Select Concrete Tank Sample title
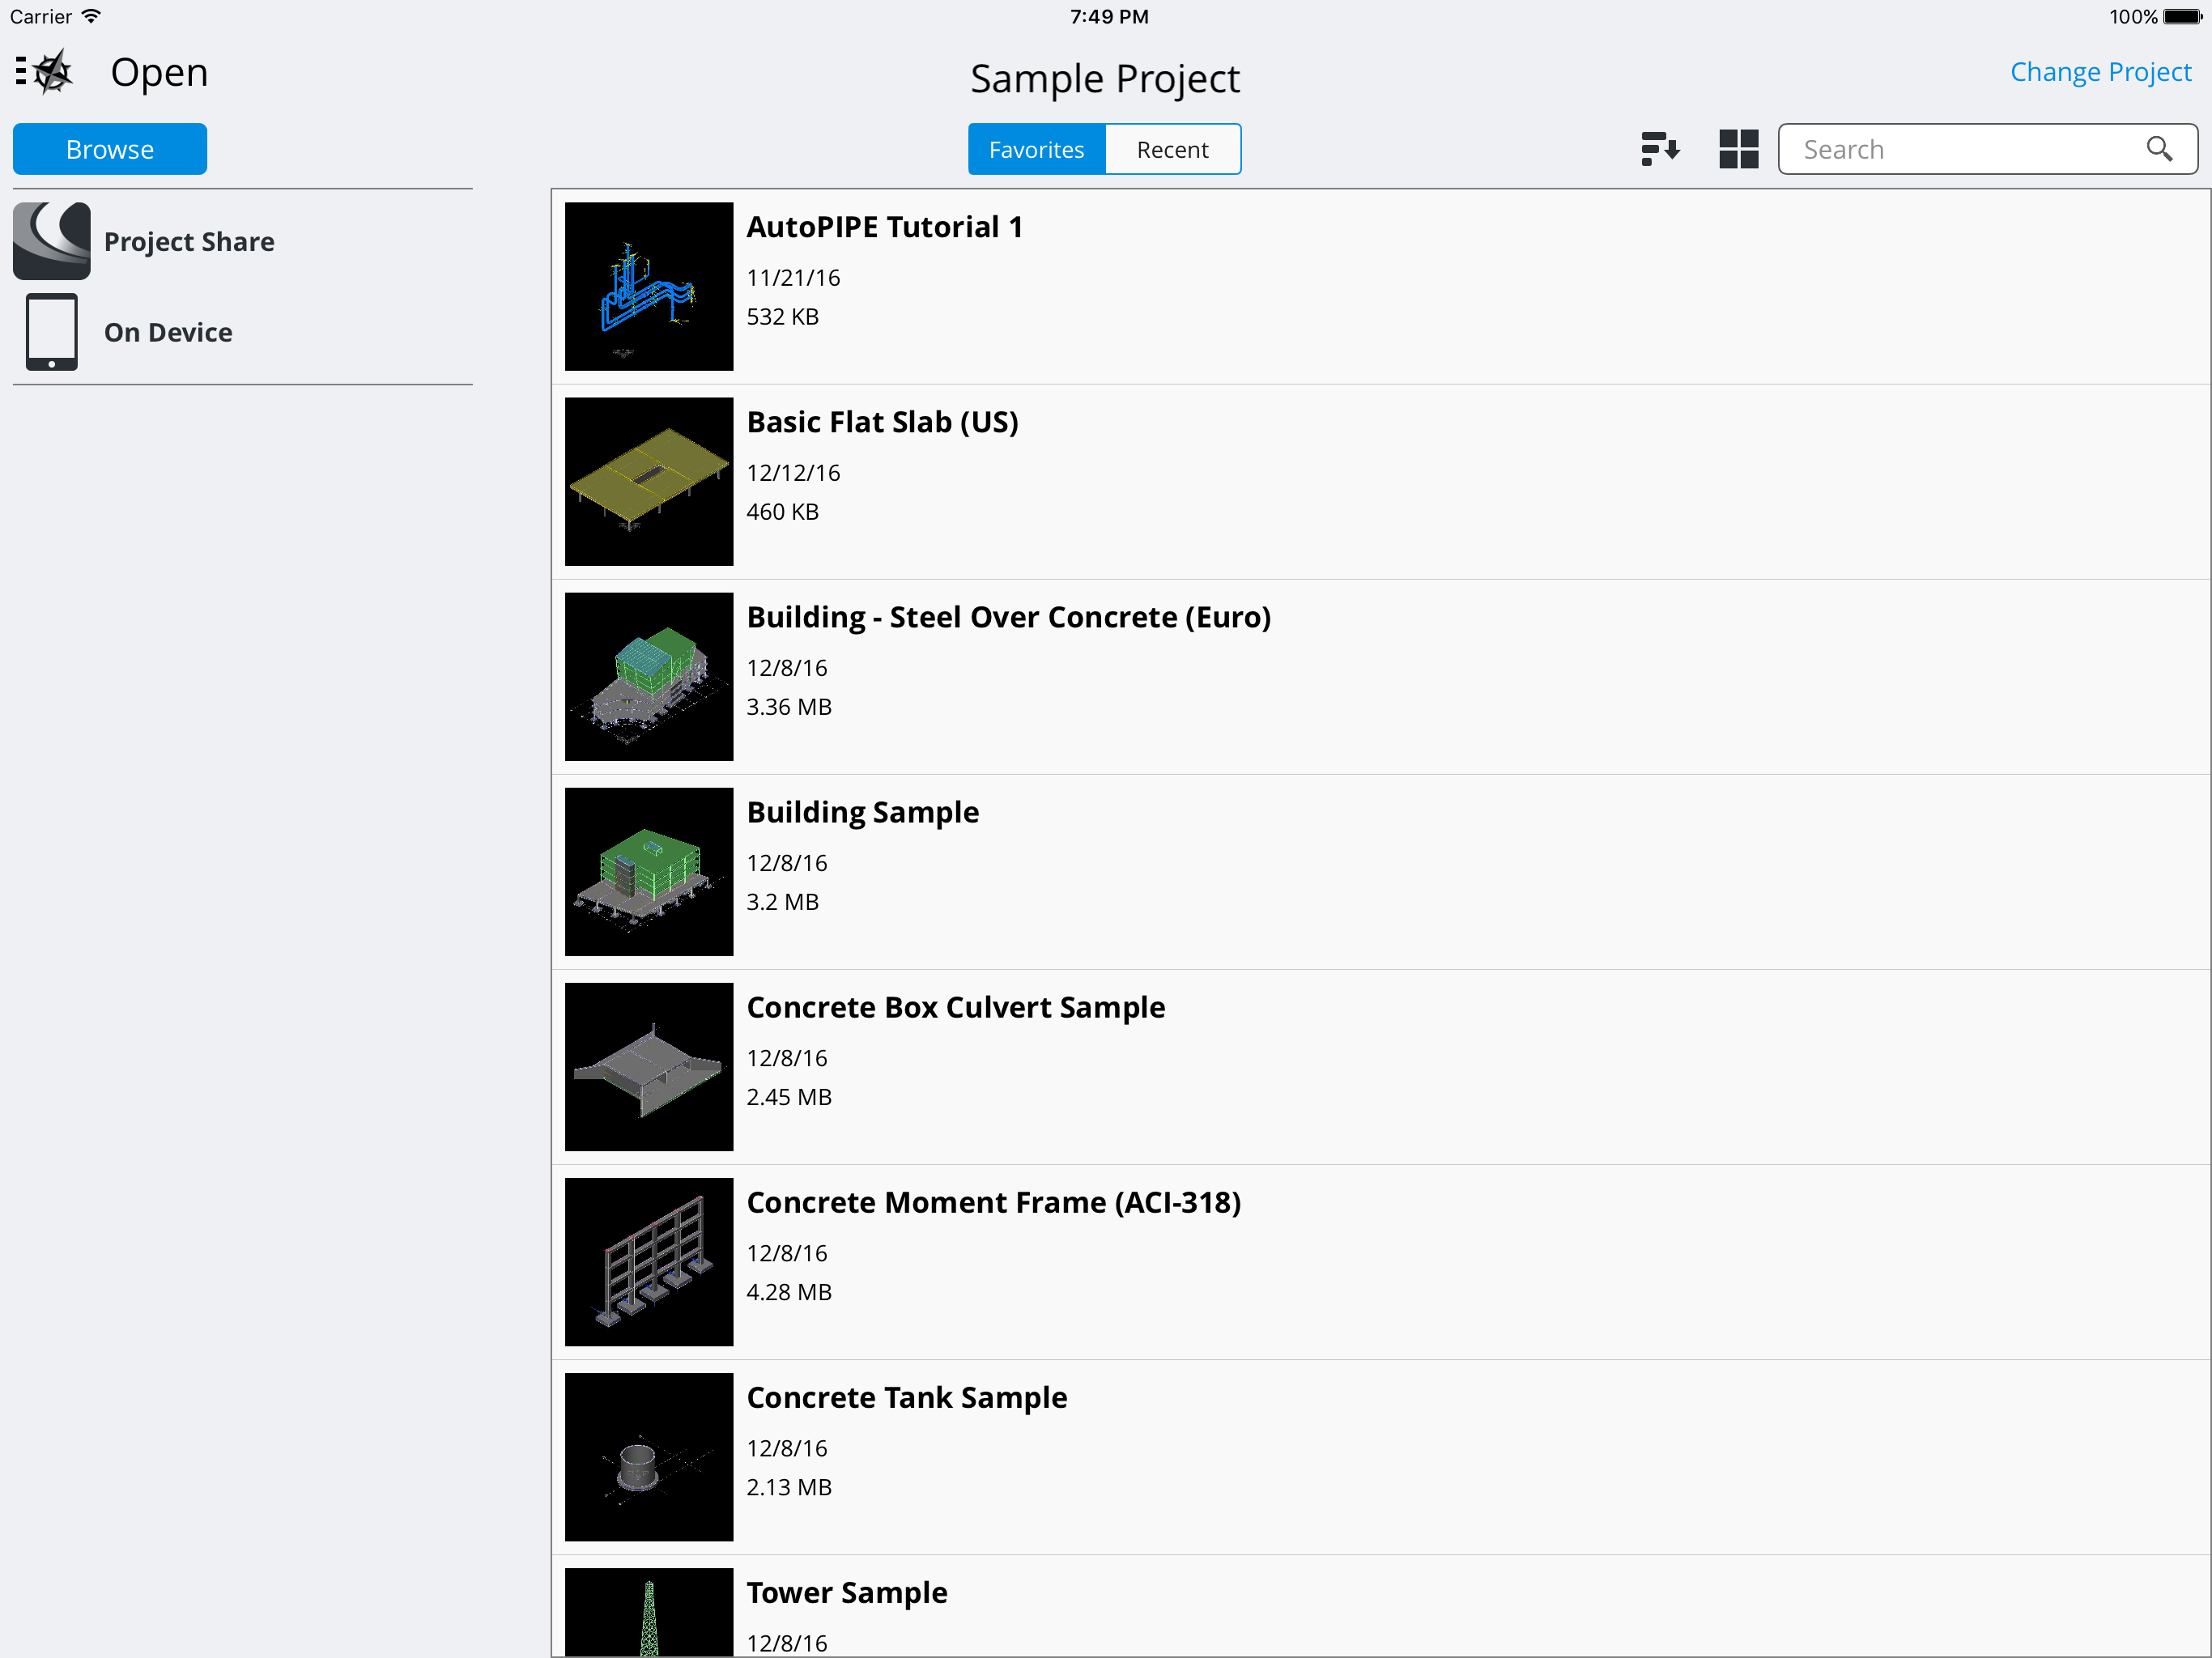2212x1658 pixels. [x=907, y=1397]
